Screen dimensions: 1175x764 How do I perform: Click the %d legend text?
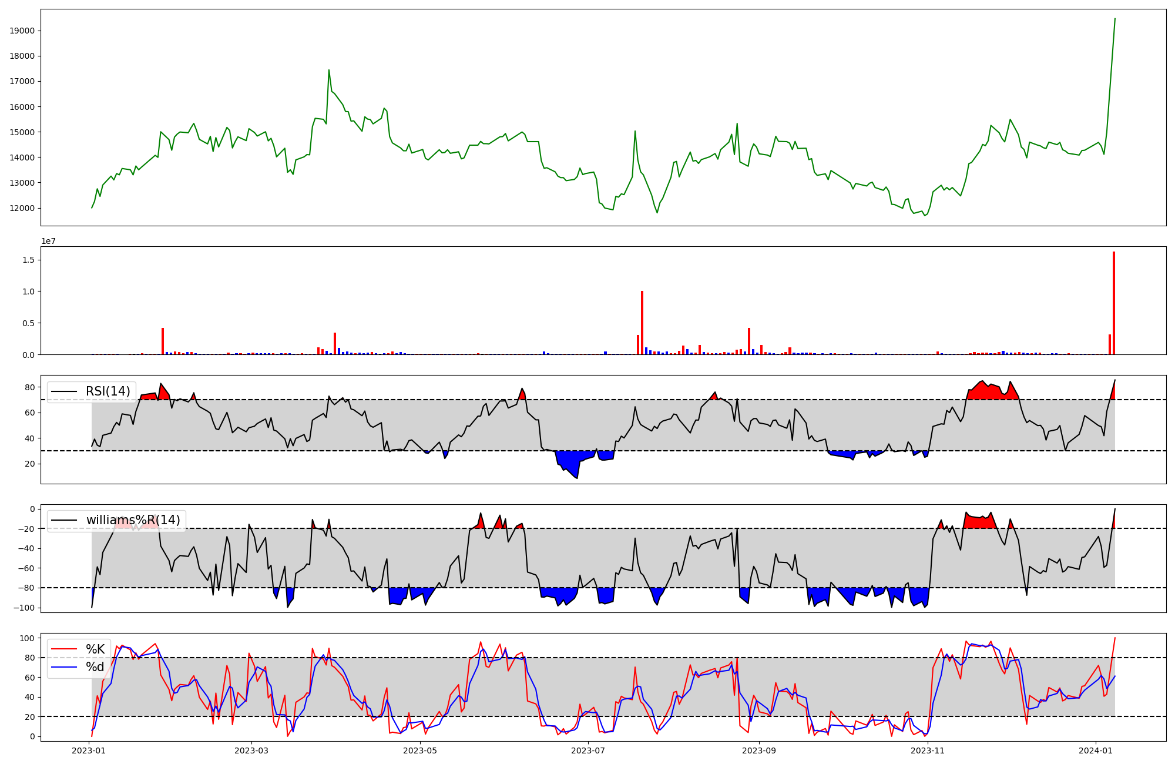pyautogui.click(x=95, y=667)
